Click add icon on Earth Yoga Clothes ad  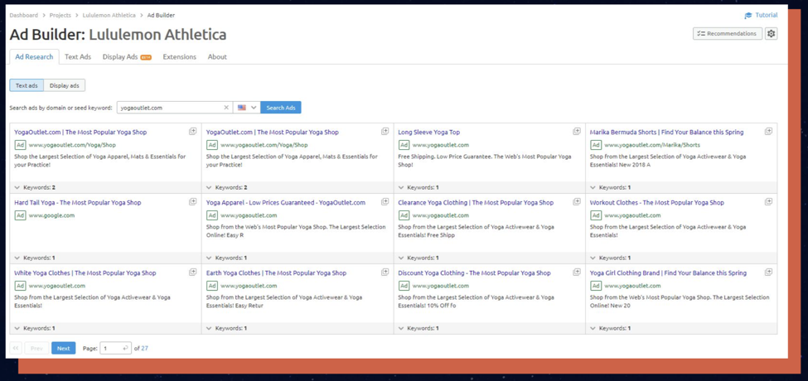tap(385, 272)
